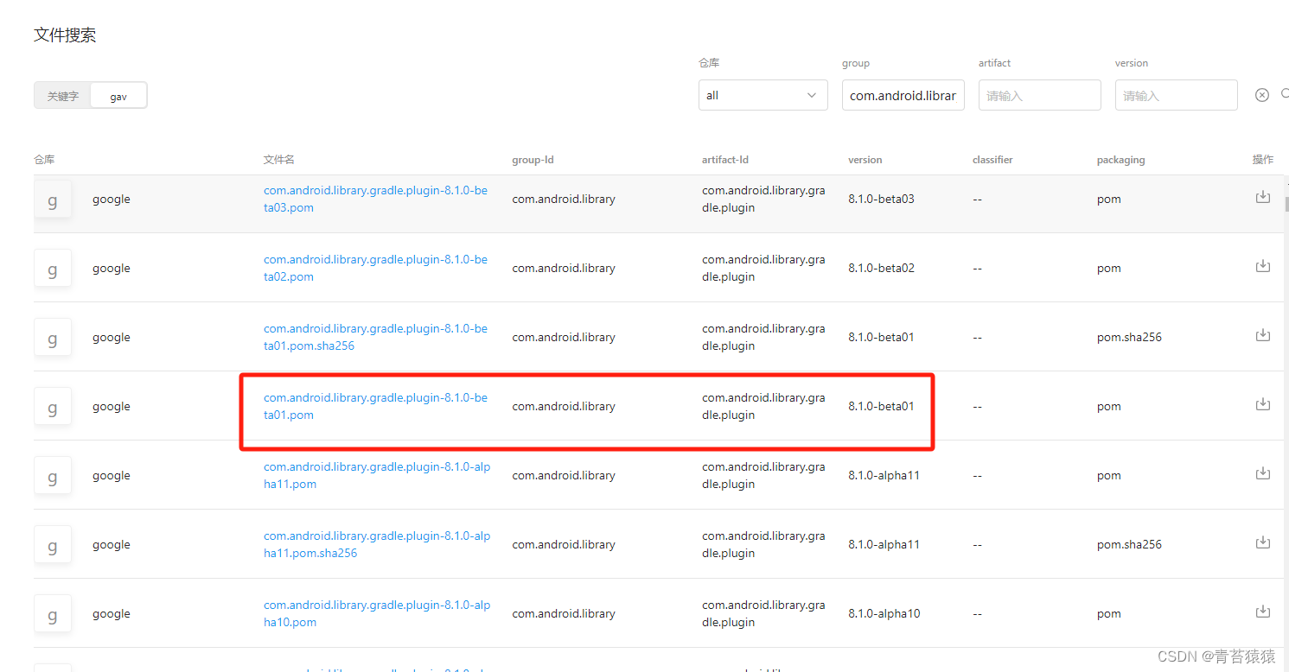The image size is (1289, 672).
Task: Click the 'g' icon in the beta01.pom row
Action: 53,407
